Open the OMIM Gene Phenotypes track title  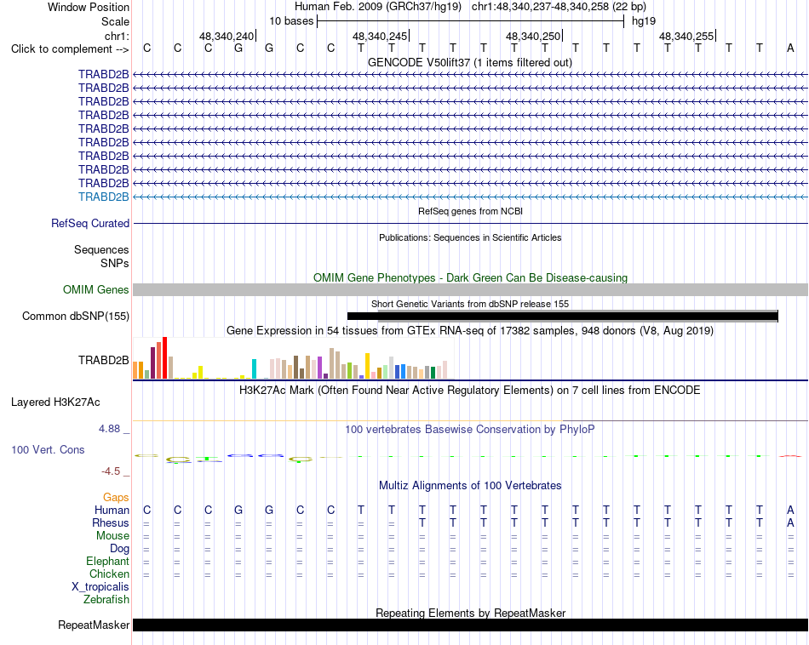coord(470,278)
